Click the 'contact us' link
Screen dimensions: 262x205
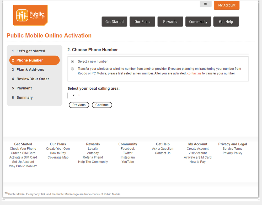click(x=194, y=73)
